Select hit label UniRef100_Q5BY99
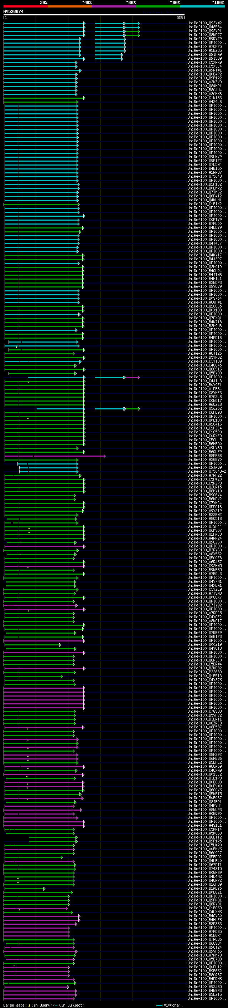228x1008 pixels. coord(204,373)
